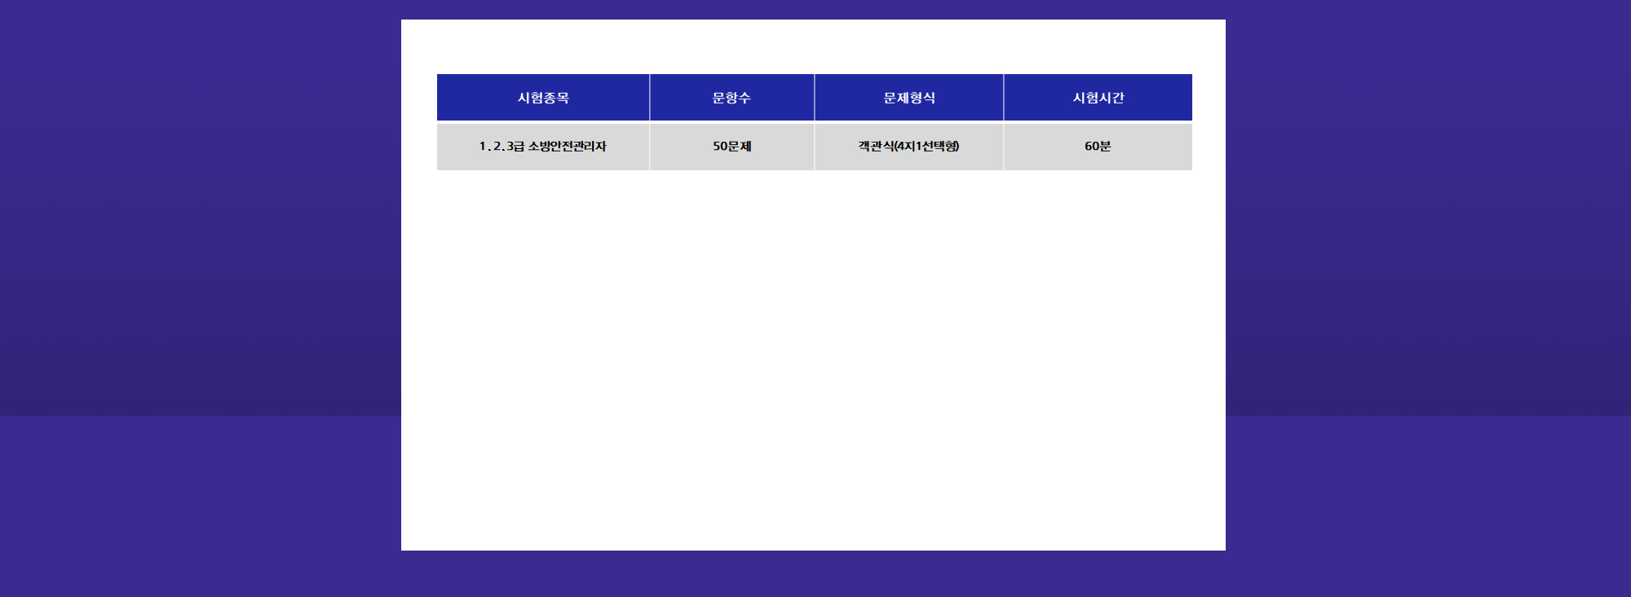The height and width of the screenshot is (597, 1631).
Task: Select the 50문제 cell
Action: [x=732, y=147]
